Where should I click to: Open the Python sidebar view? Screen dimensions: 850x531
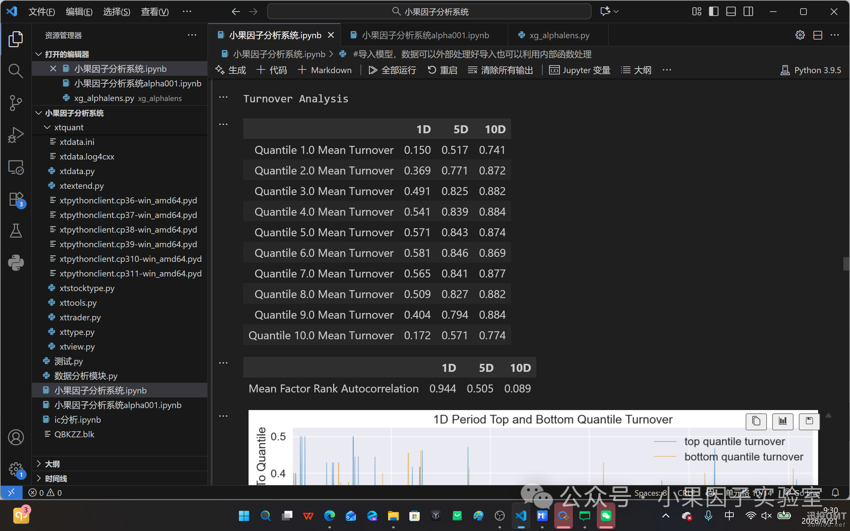pyautogui.click(x=15, y=262)
